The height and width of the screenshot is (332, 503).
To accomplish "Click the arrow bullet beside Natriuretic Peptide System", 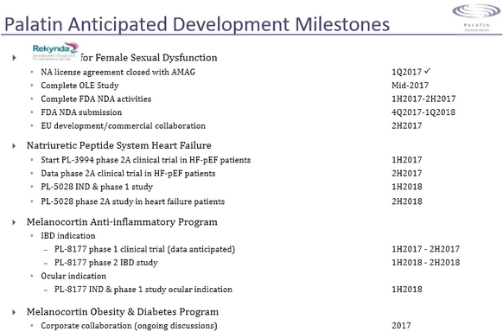I will pos(14,146).
